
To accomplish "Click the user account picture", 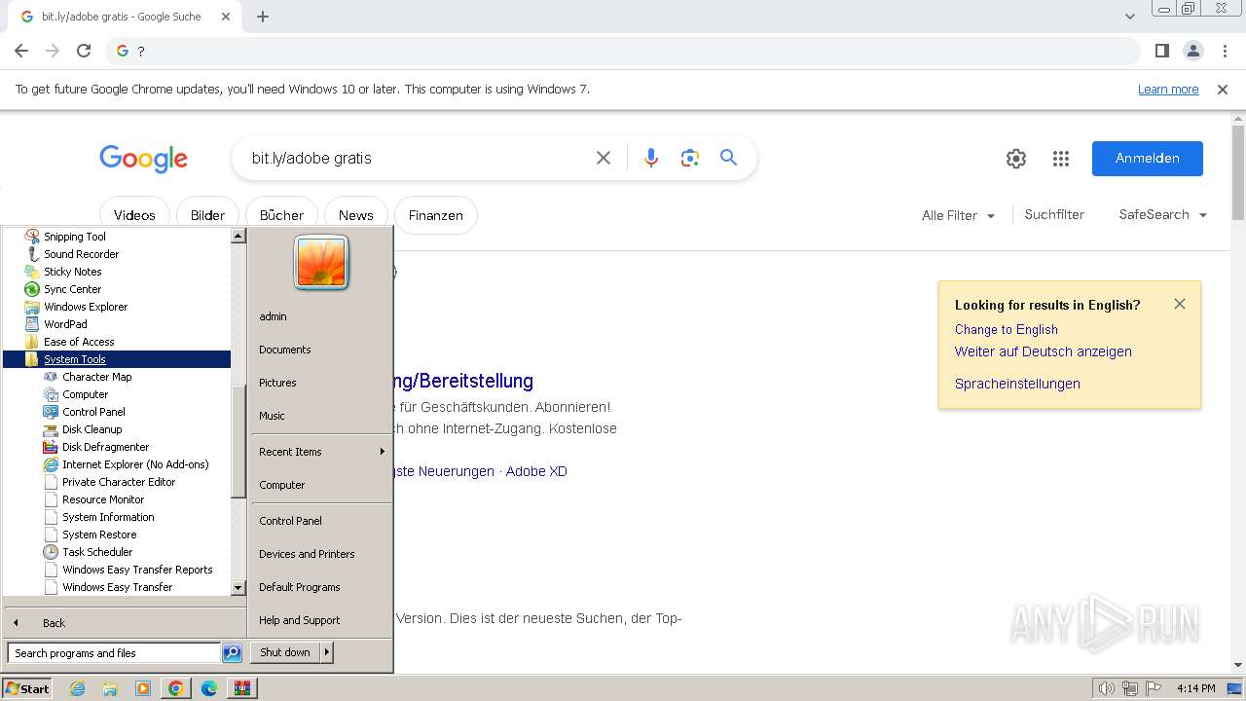I will coord(321,263).
